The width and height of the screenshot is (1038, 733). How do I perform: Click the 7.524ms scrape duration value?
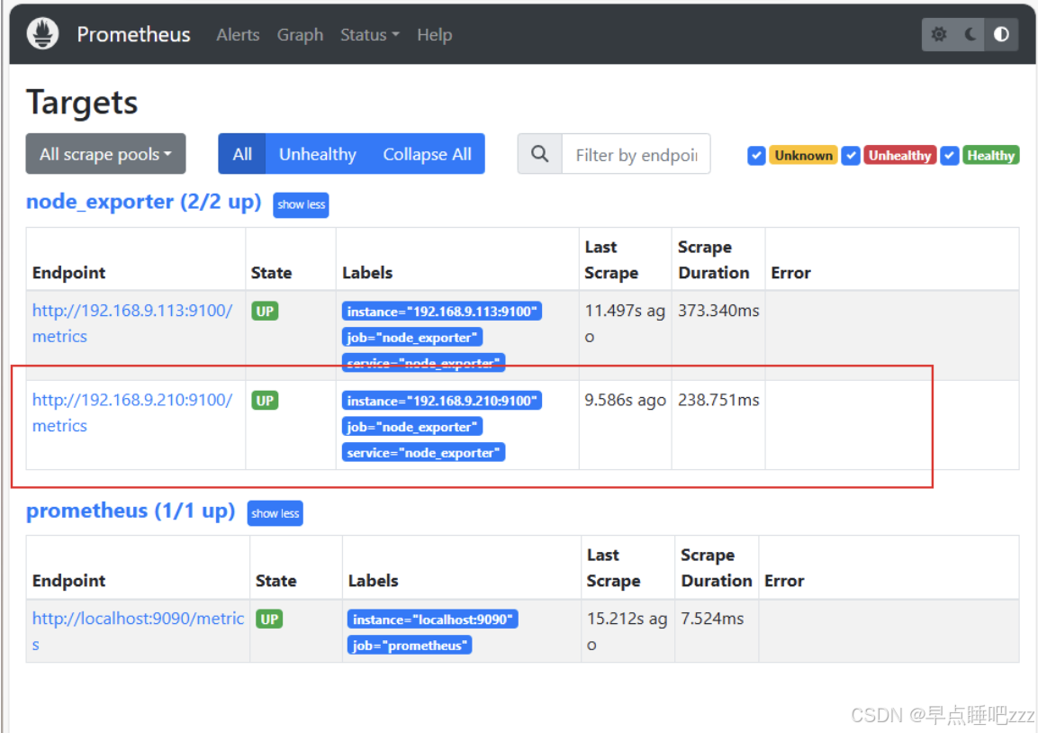pos(712,619)
